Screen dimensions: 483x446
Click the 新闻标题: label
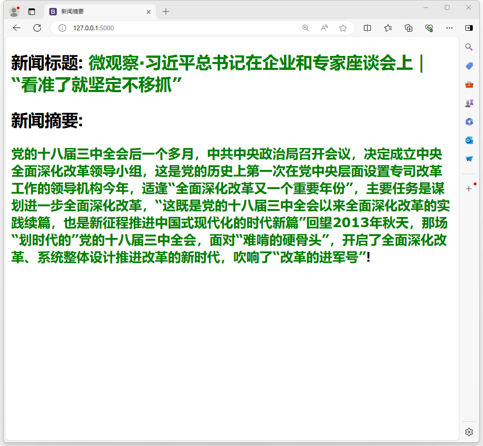click(x=47, y=62)
